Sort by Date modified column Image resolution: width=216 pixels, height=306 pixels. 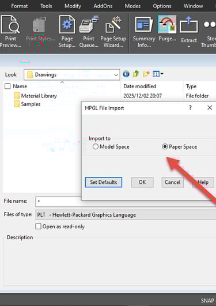(140, 86)
